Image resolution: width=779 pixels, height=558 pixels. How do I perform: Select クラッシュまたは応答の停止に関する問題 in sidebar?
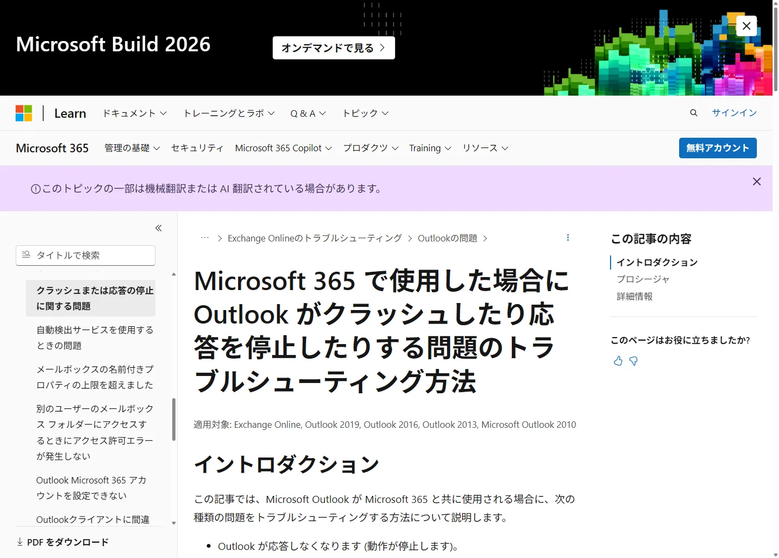pyautogui.click(x=91, y=298)
